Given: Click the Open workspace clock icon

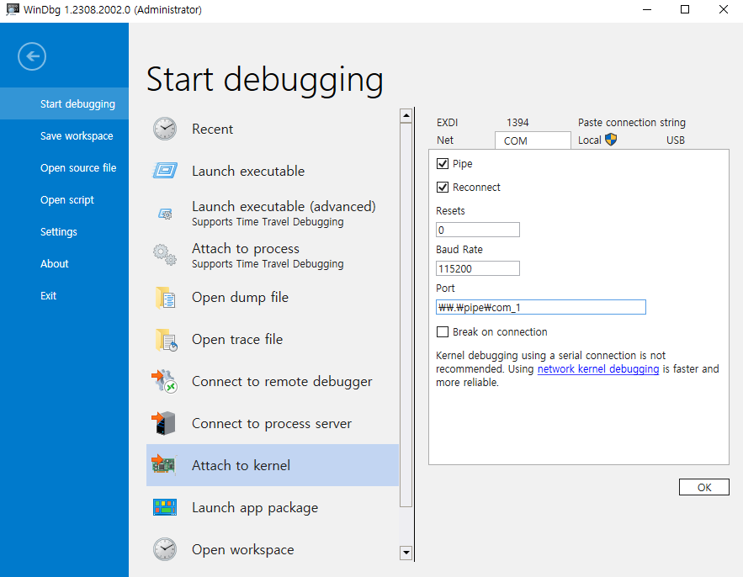Looking at the screenshot, I should click(x=165, y=549).
